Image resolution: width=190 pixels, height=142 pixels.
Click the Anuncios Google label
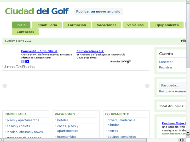pyautogui.click(x=121, y=61)
